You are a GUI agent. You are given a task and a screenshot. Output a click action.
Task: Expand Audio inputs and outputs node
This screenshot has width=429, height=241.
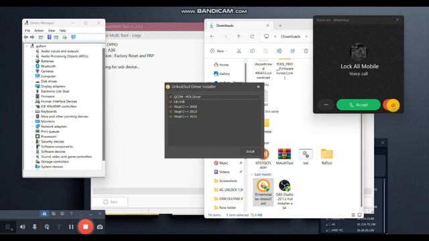[x=32, y=51]
